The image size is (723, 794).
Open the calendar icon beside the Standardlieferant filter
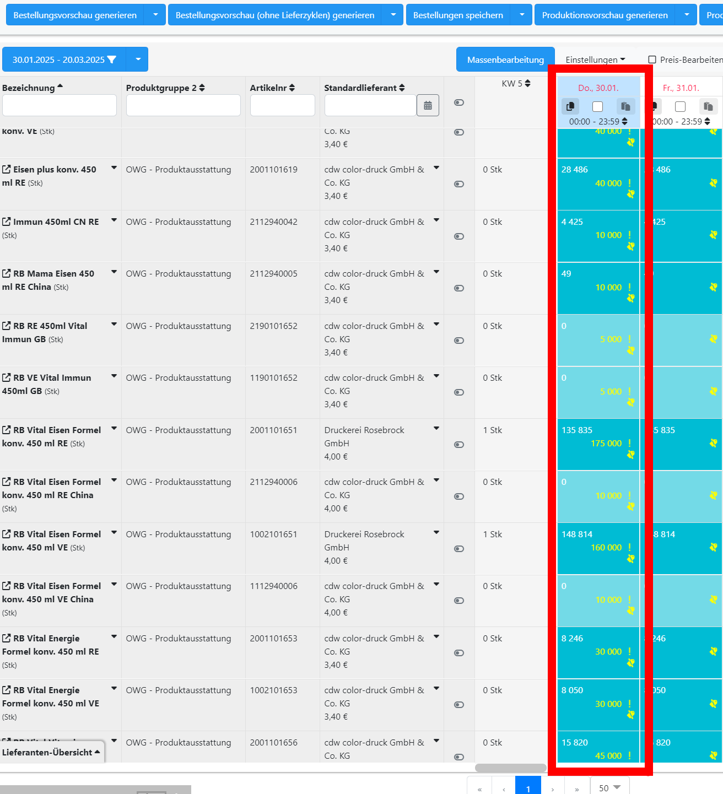point(428,105)
